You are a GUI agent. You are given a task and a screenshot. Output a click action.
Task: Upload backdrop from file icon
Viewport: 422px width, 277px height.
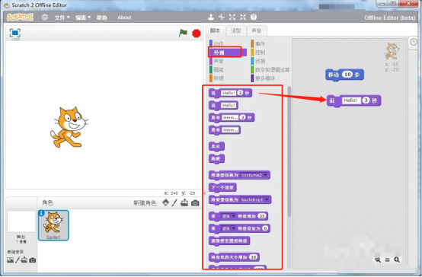[24, 260]
